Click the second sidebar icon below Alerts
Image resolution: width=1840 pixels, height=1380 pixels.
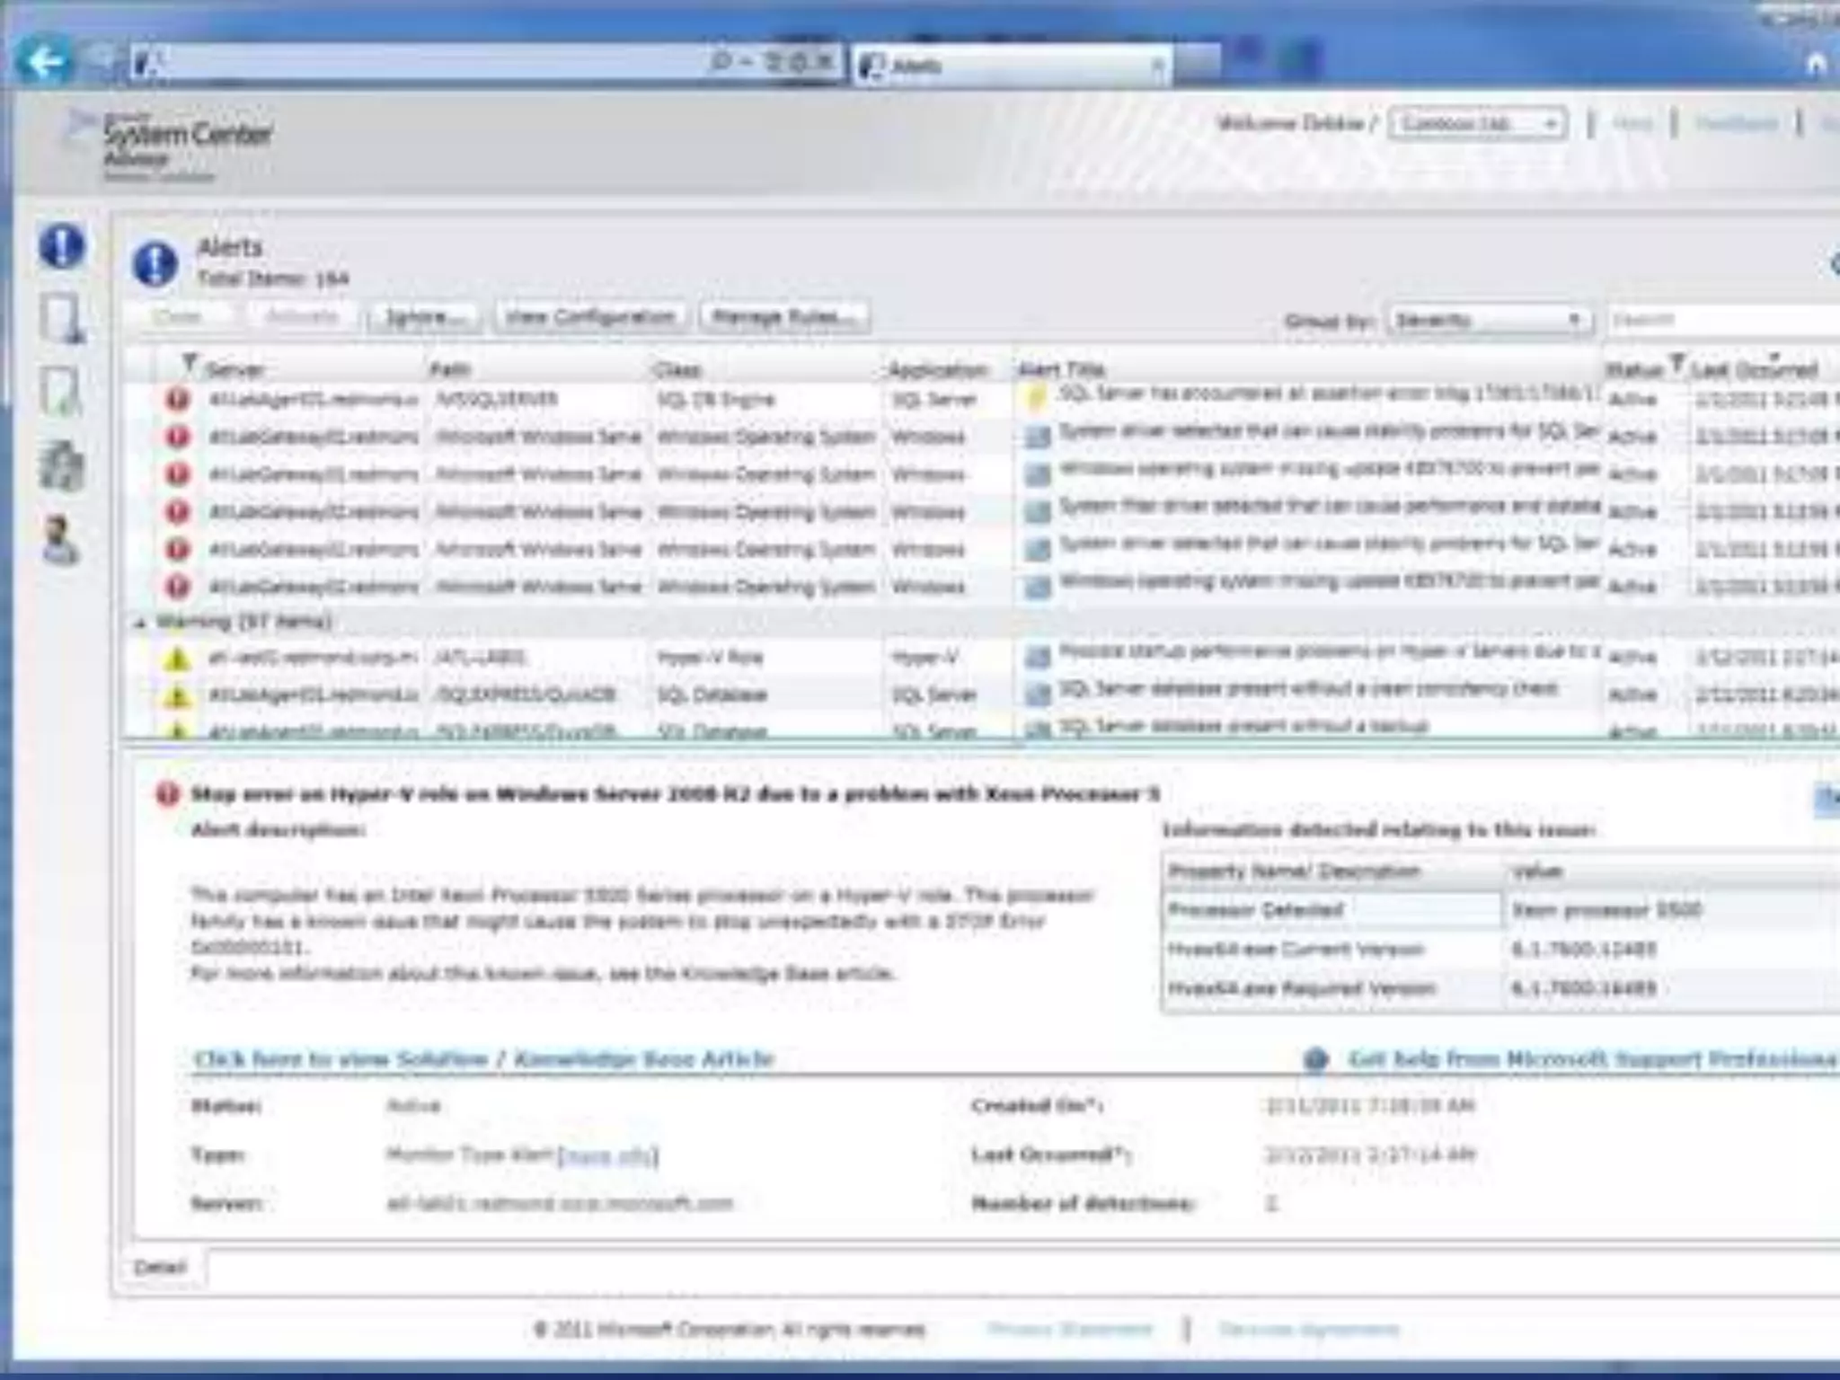click(x=62, y=318)
